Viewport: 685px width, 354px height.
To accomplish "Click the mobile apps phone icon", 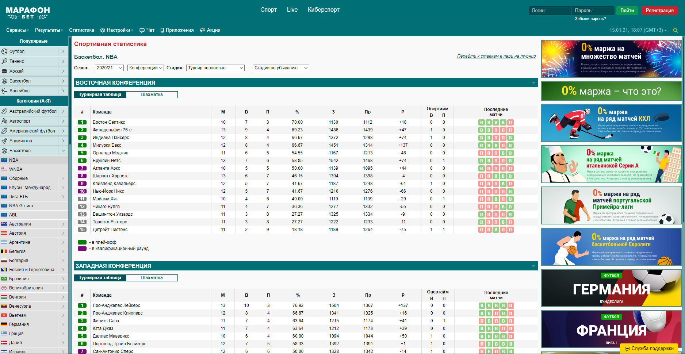I will click(x=162, y=30).
